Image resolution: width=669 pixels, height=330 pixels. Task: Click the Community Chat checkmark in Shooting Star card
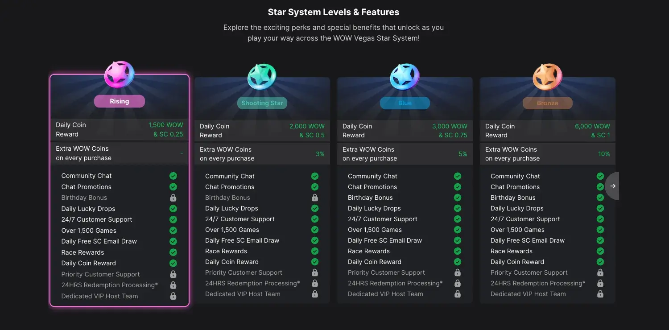coord(315,176)
